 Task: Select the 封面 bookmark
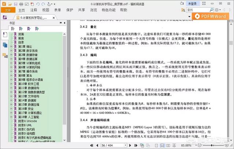pyautogui.click(x=21, y=34)
